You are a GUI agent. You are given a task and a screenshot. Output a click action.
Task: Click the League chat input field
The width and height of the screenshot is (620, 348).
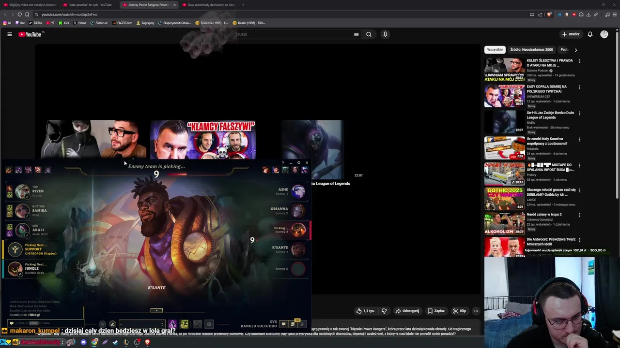pos(45,323)
